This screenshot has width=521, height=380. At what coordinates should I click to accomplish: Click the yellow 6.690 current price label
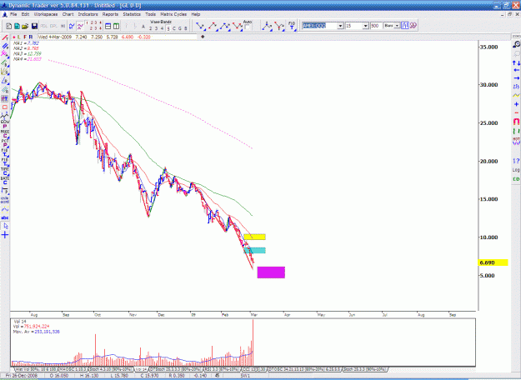[x=493, y=262]
